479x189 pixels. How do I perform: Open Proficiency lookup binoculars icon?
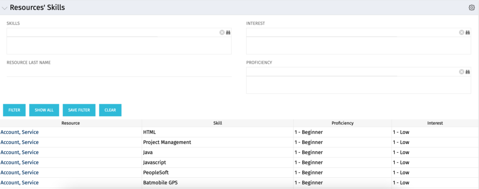pos(467,72)
